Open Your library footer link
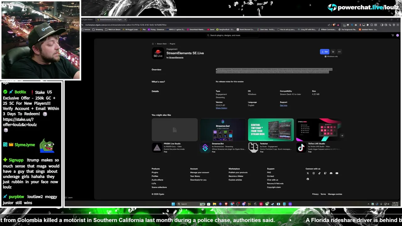 tap(195, 176)
